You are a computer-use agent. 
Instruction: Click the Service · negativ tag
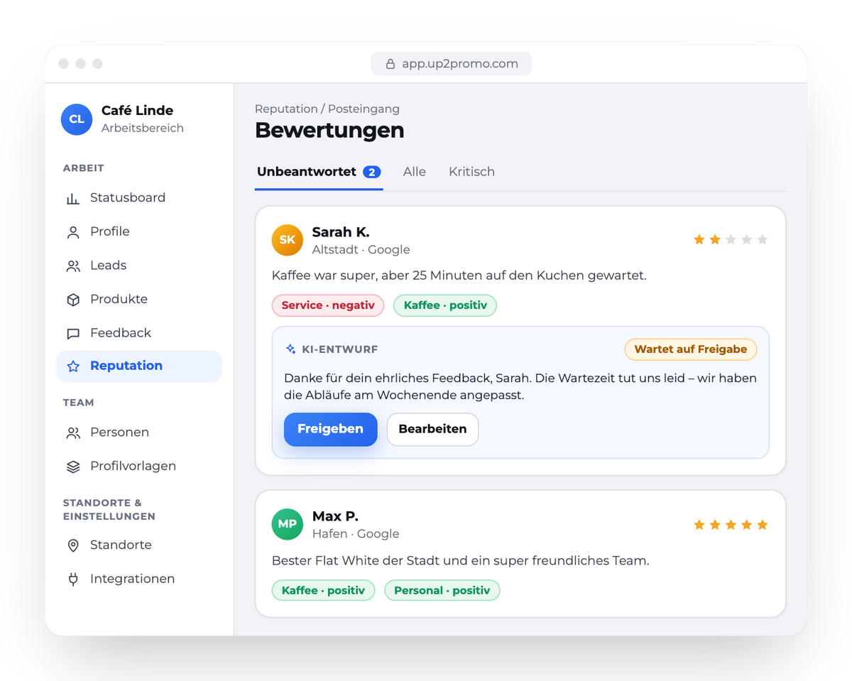(328, 305)
